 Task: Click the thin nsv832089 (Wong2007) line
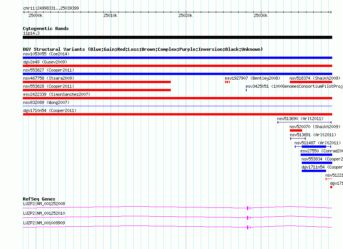click(x=177, y=106)
